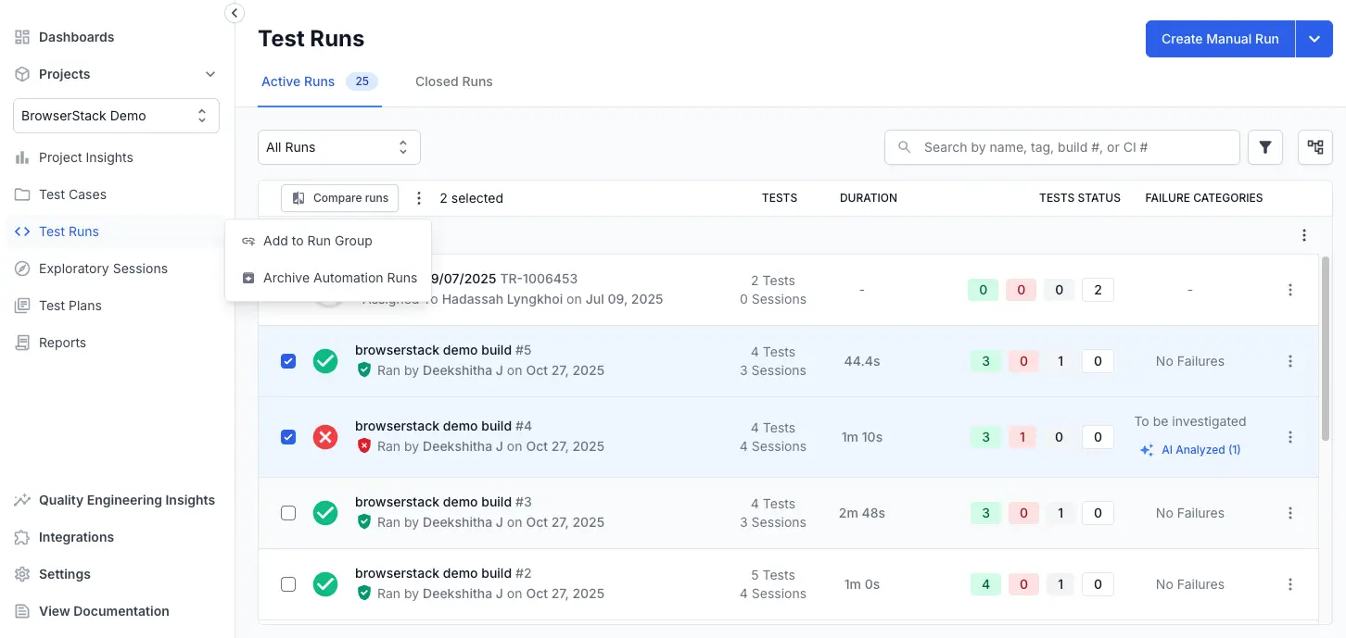Screen dimensions: 1346x638
Task: Choose Add to Run Group from the menu
Action: [317, 241]
